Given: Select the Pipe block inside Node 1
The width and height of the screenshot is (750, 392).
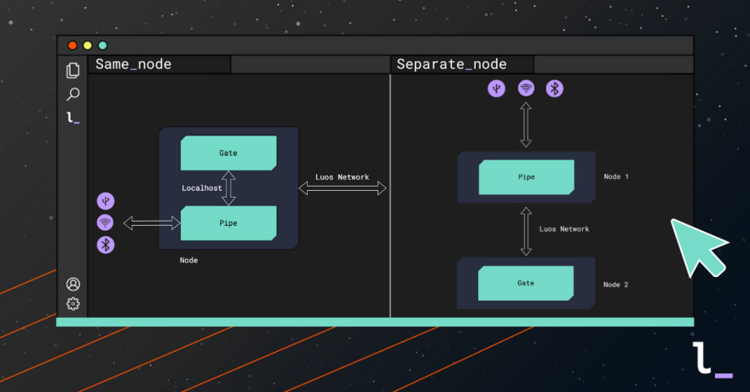Looking at the screenshot, I should coord(527,177).
